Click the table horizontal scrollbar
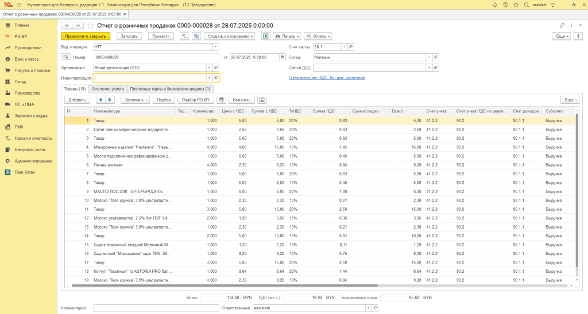The height and width of the screenshot is (314, 588). [225, 285]
